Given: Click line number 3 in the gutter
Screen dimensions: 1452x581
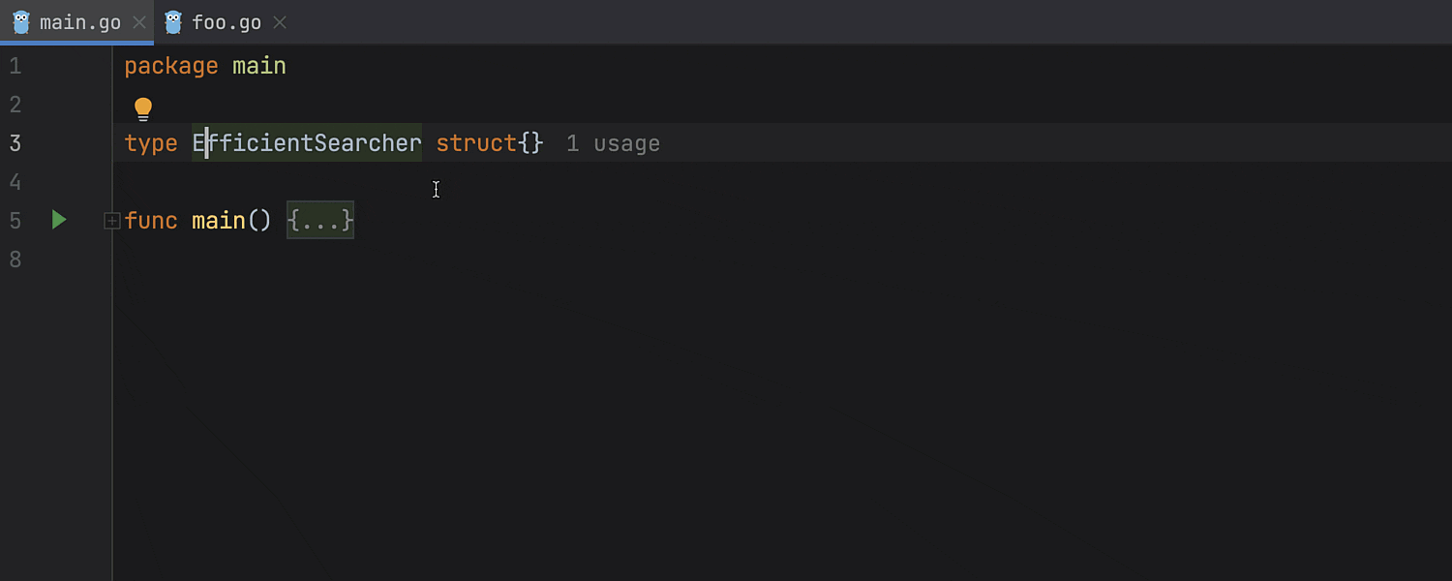Looking at the screenshot, I should tap(15, 143).
